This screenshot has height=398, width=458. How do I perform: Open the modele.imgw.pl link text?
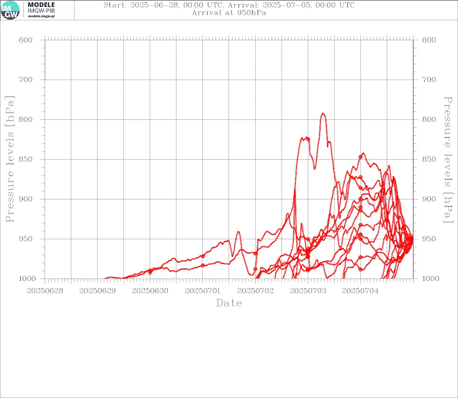point(41,16)
